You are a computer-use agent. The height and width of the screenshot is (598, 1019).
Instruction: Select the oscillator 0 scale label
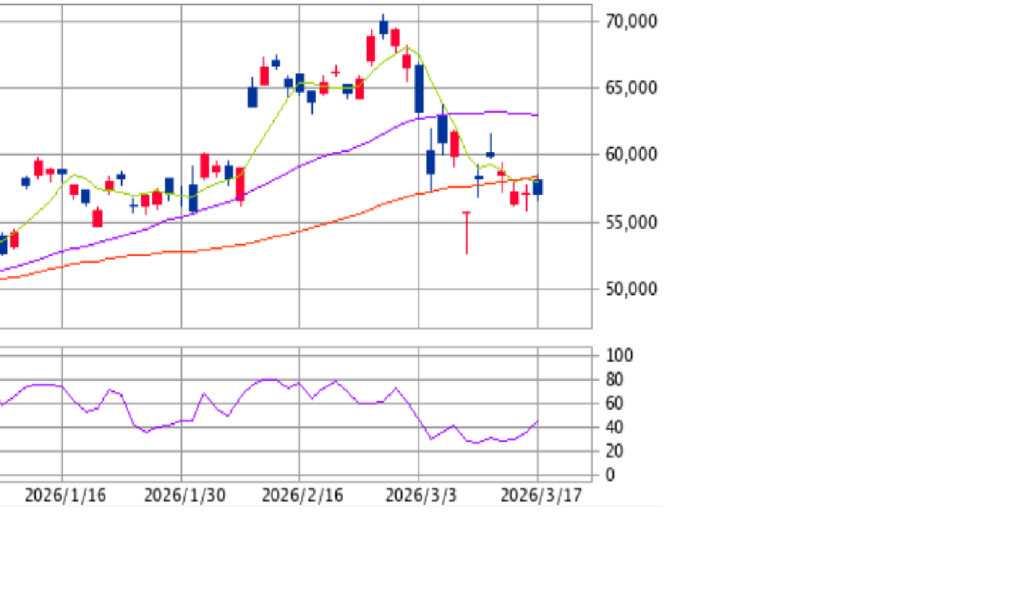point(610,476)
